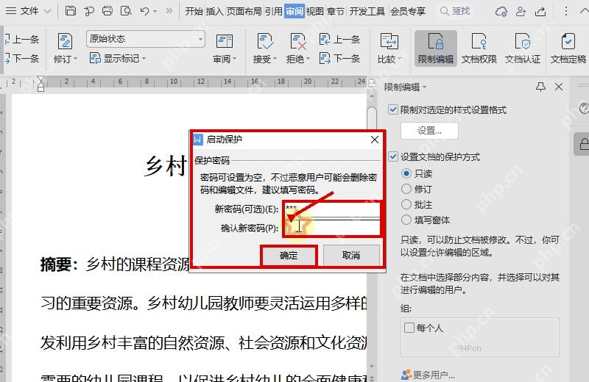Go to next change 下一条 beside 拒绝
The width and height of the screenshot is (589, 382).
[339, 58]
